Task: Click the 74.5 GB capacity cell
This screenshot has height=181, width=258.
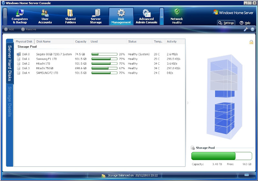Action: pos(80,54)
